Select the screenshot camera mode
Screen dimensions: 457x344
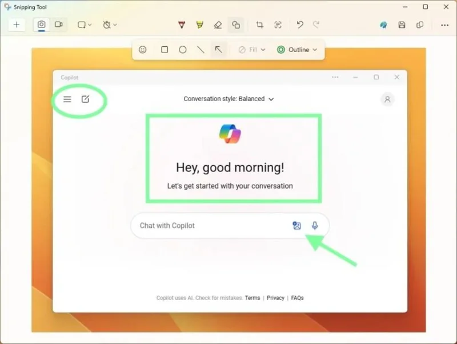[41, 25]
